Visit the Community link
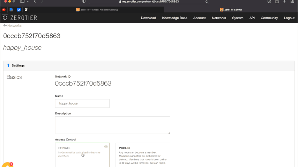298x167 pixels. coord(269,18)
